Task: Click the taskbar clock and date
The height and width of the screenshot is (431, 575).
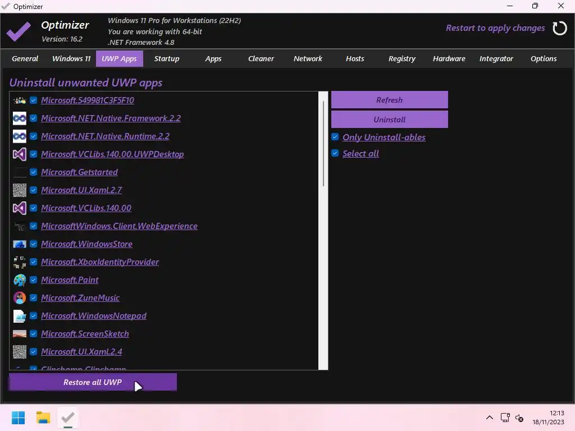Action: (548, 418)
